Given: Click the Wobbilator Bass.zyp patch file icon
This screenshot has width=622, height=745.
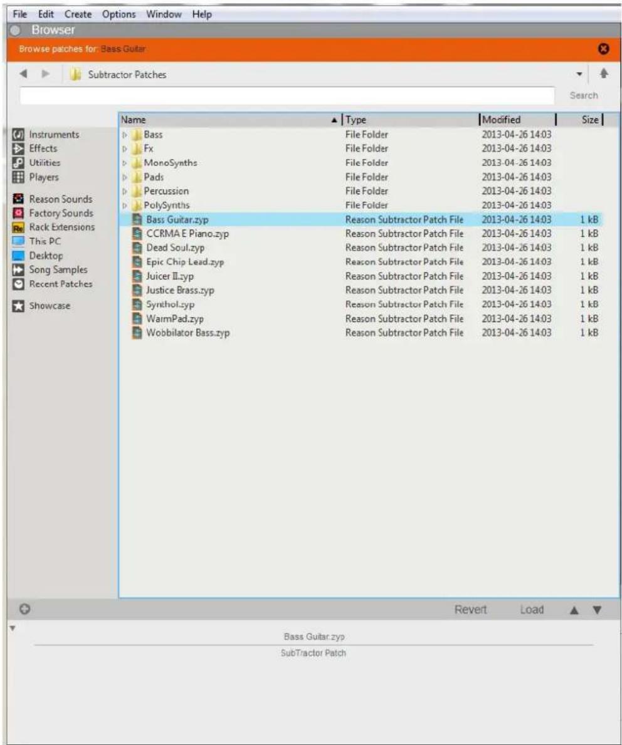Looking at the screenshot, I should pyautogui.click(x=137, y=332).
